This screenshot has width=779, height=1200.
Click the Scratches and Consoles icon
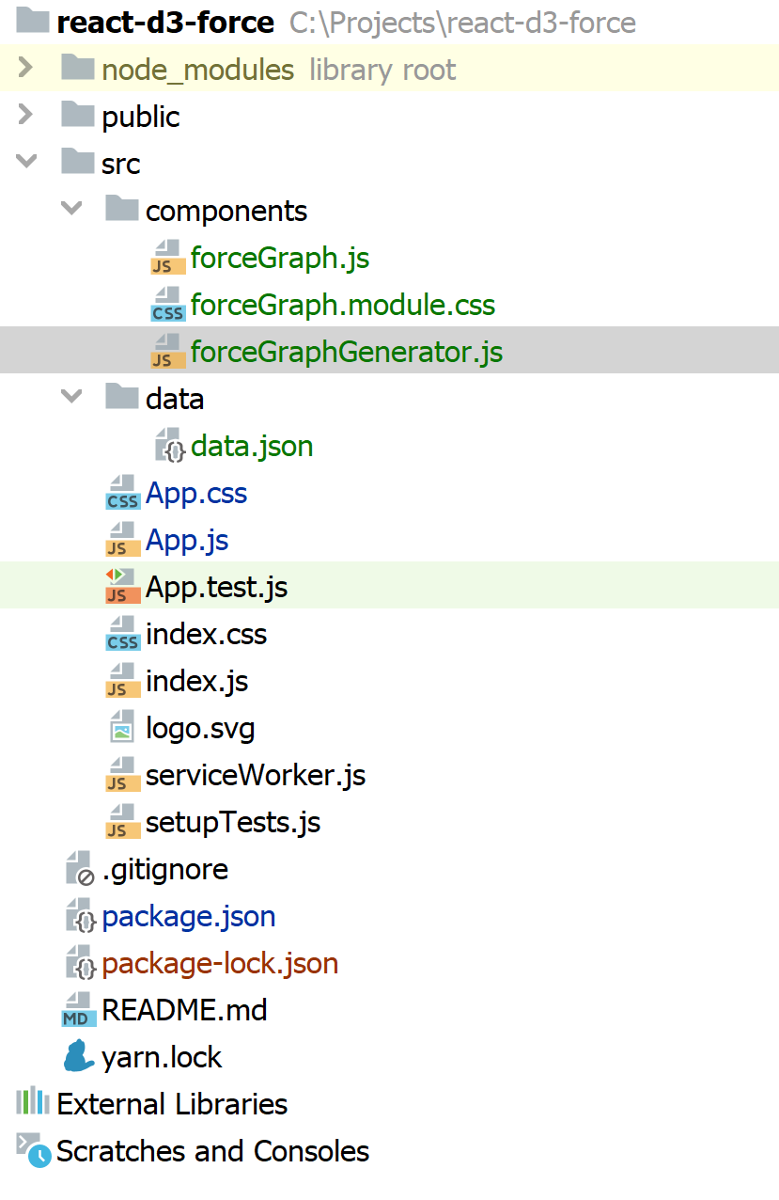point(33,1149)
